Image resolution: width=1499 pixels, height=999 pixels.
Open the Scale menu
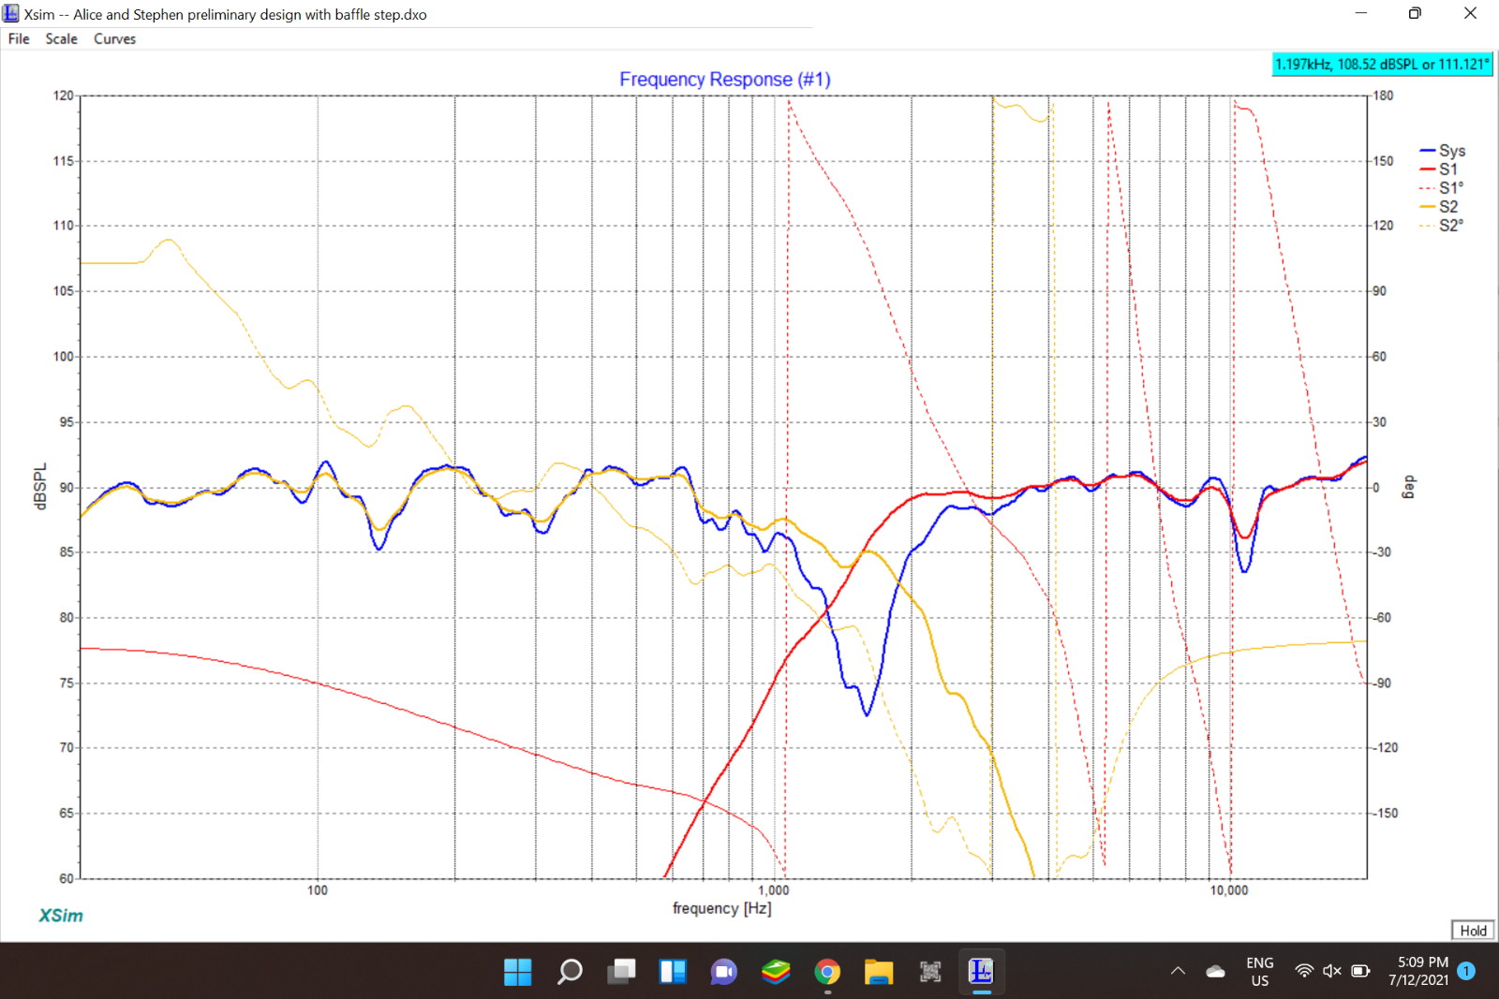pos(62,39)
